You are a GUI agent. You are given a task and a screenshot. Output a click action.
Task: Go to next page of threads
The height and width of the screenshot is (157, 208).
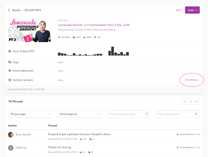click(x=197, y=101)
